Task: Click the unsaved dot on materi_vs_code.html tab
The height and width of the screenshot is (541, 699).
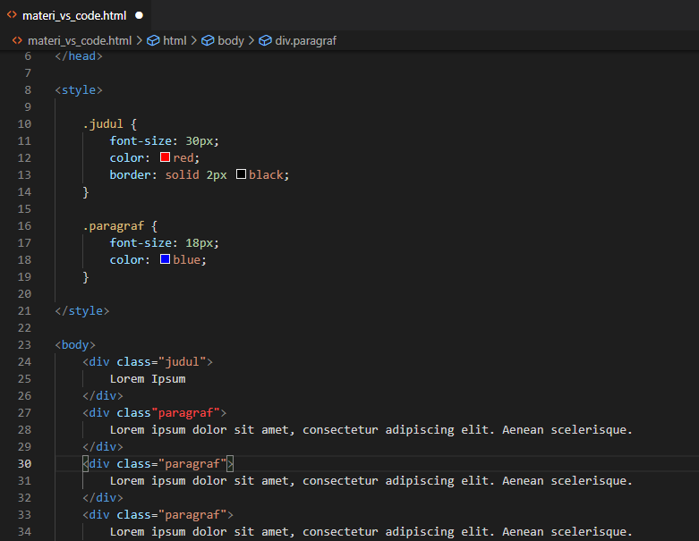Action: 139,15
